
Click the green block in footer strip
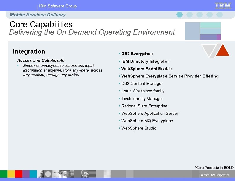(4, 174)
